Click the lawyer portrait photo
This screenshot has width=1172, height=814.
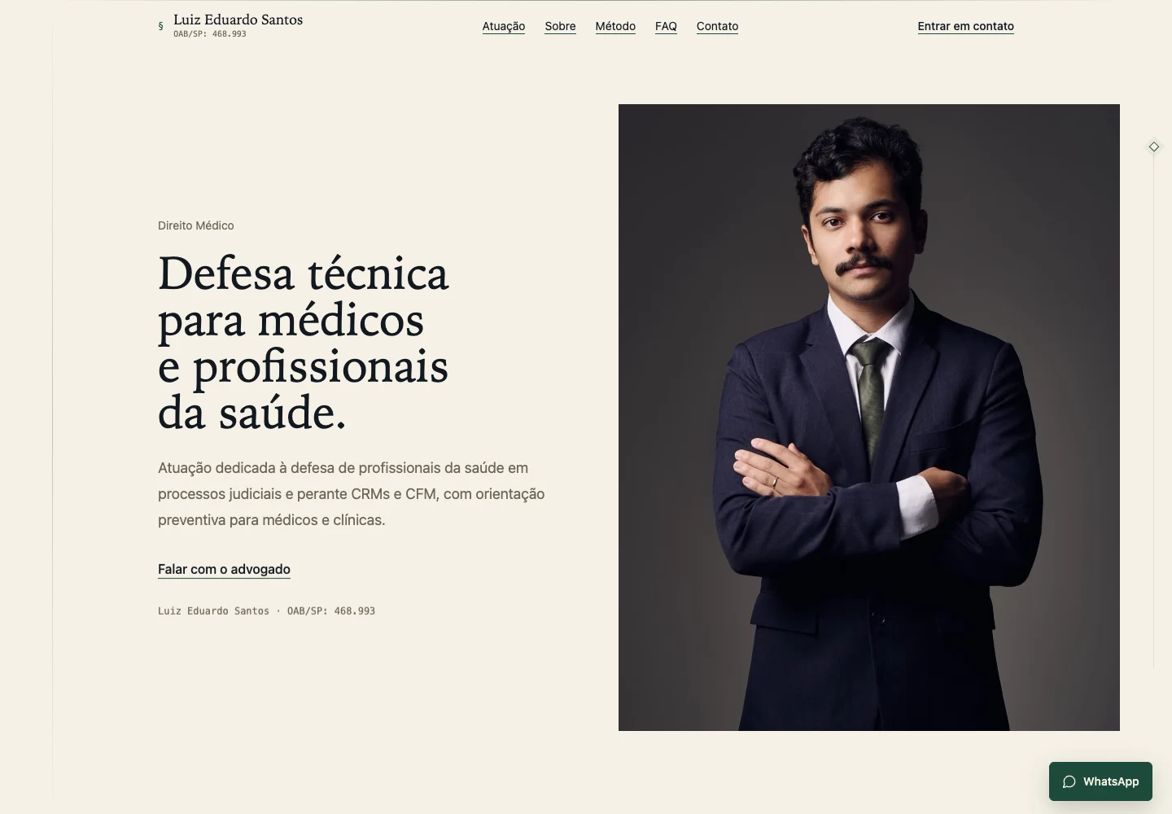pos(869,418)
